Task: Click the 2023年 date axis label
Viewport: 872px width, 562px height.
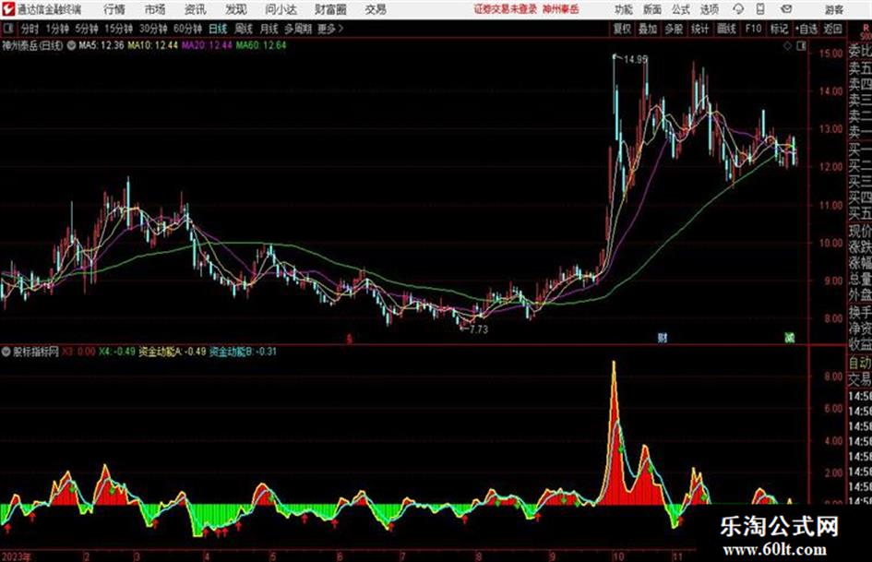Action: pyautogui.click(x=16, y=556)
